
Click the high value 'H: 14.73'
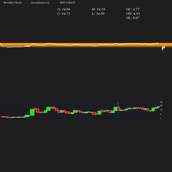[x=98, y=9]
